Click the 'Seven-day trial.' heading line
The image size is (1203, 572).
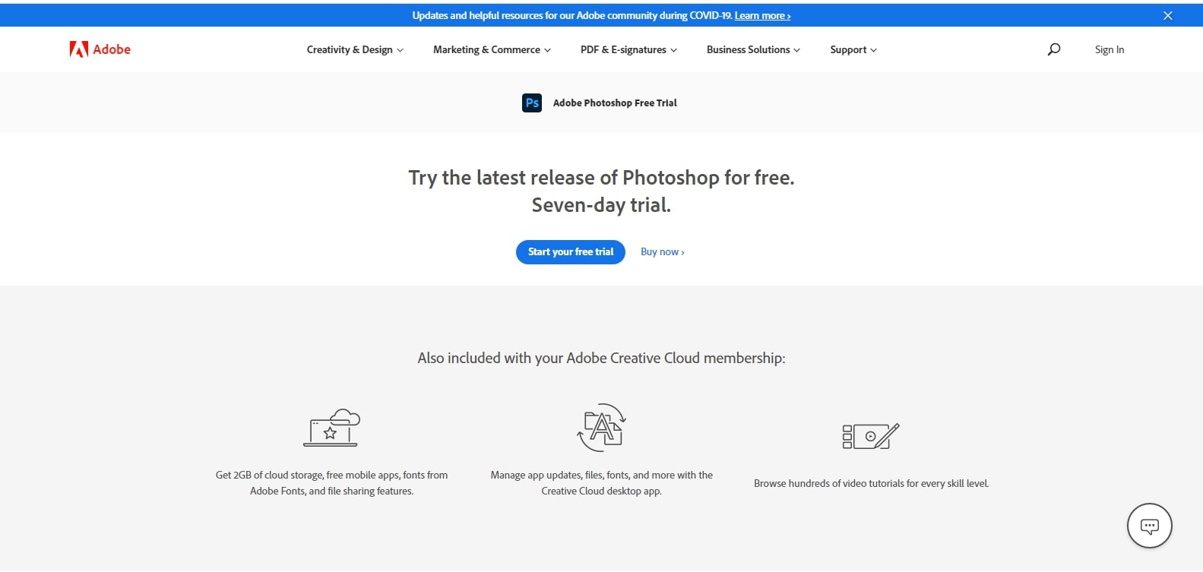(601, 205)
